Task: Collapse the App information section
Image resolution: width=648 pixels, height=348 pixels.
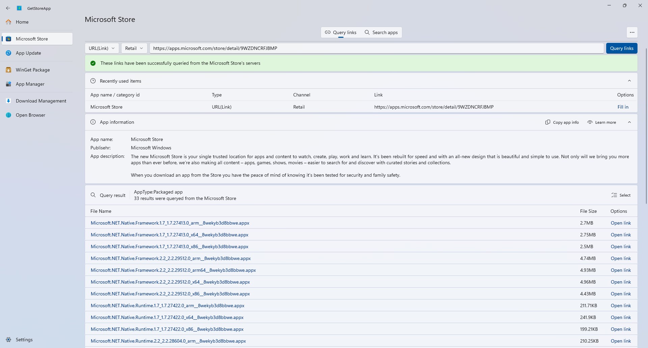Action: coord(629,122)
